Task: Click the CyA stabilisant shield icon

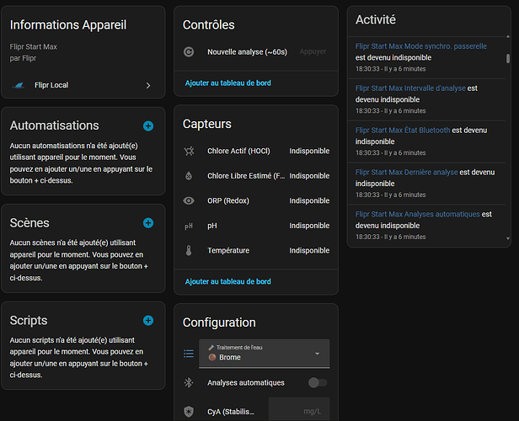Action: pos(189,412)
